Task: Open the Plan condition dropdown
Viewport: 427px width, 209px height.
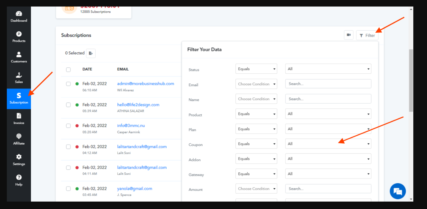Action: coord(256,129)
